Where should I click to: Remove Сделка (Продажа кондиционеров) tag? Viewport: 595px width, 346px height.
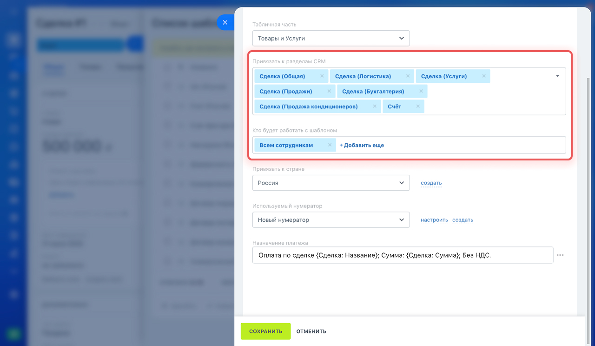coord(374,106)
